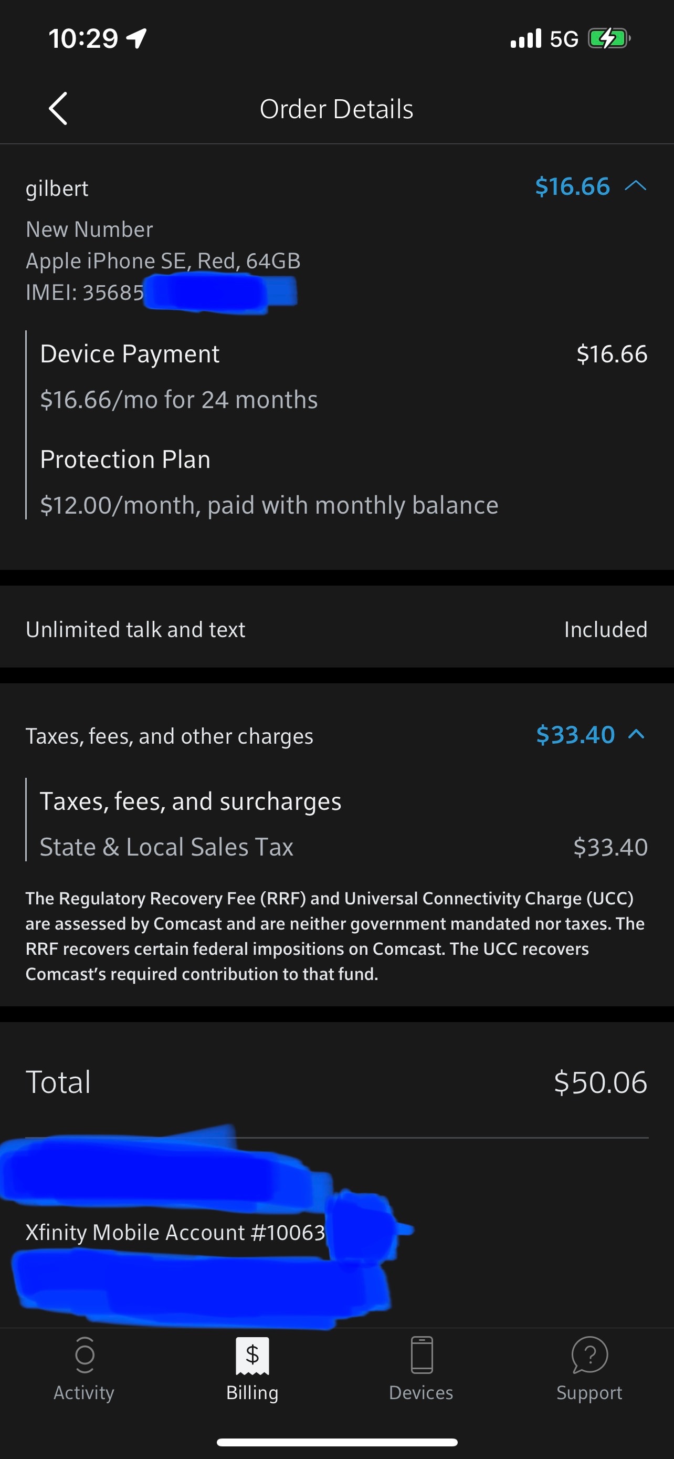
Task: Tap the location arrow status icon
Action: 136,38
